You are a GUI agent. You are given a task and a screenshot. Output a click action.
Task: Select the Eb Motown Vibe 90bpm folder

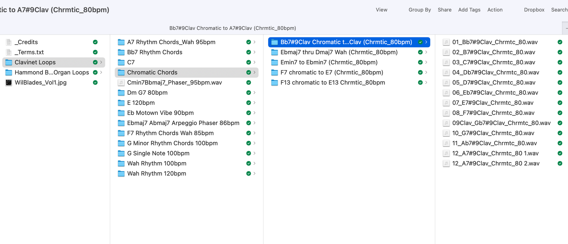pos(160,113)
